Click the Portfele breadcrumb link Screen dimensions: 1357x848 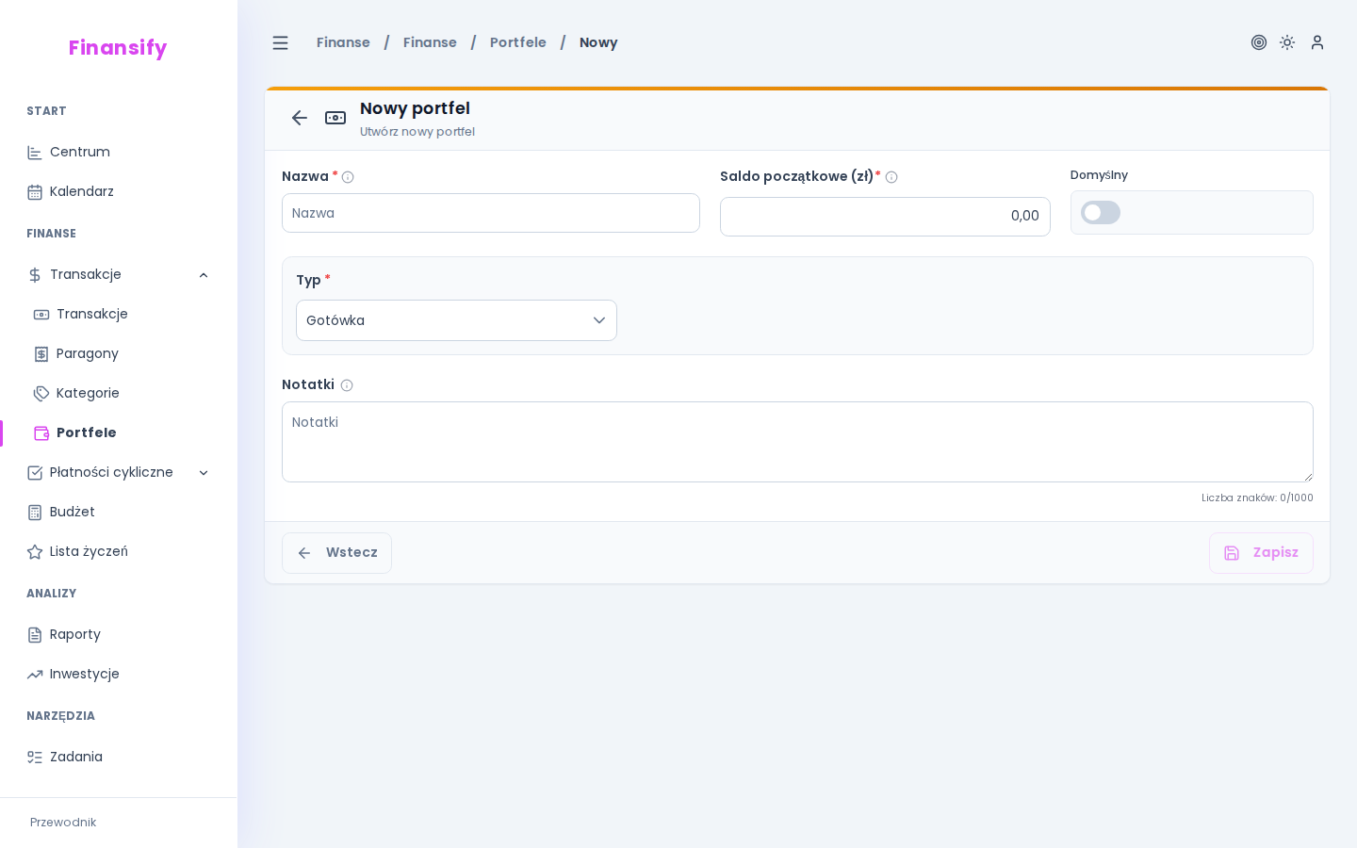point(517,42)
